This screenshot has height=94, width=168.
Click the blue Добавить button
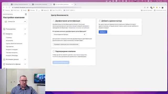pos(103,32)
